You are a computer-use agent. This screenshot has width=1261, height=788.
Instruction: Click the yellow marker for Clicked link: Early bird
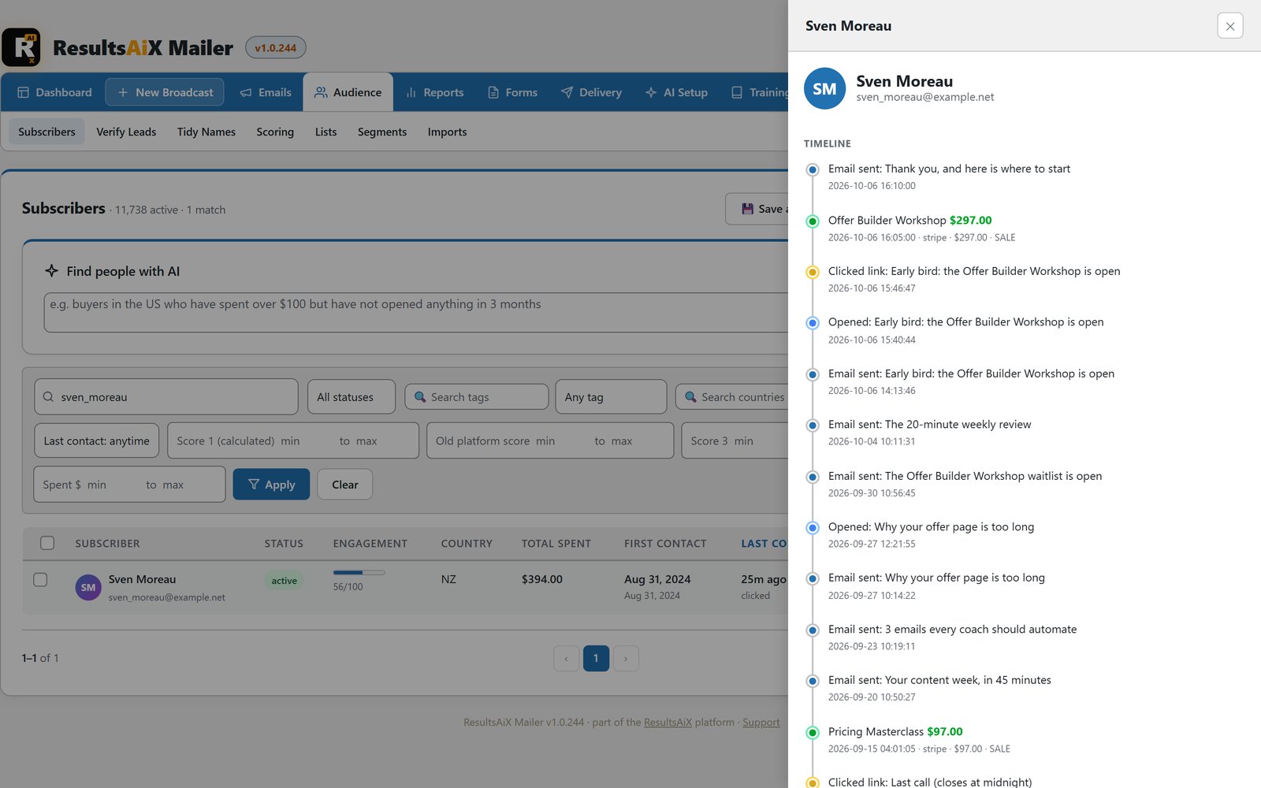point(813,273)
